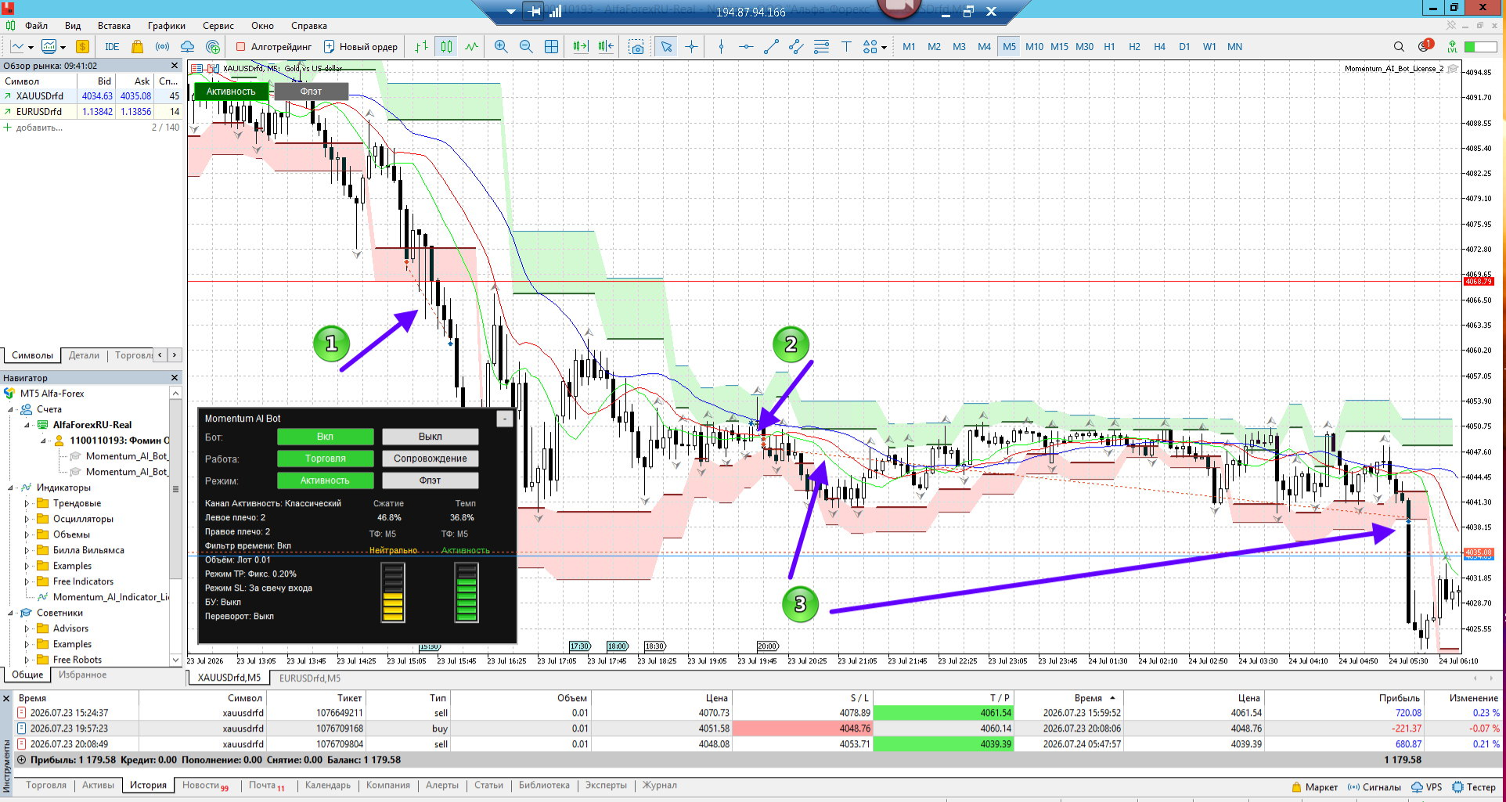Select the text label tool

coord(846,47)
